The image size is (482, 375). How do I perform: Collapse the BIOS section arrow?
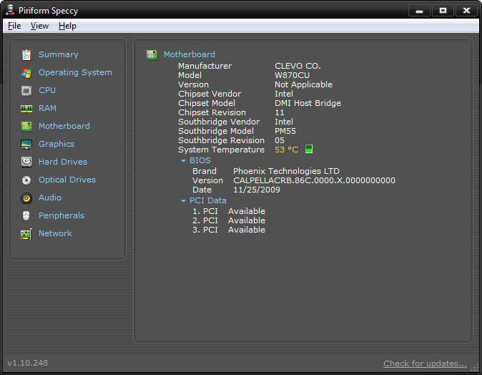184,161
